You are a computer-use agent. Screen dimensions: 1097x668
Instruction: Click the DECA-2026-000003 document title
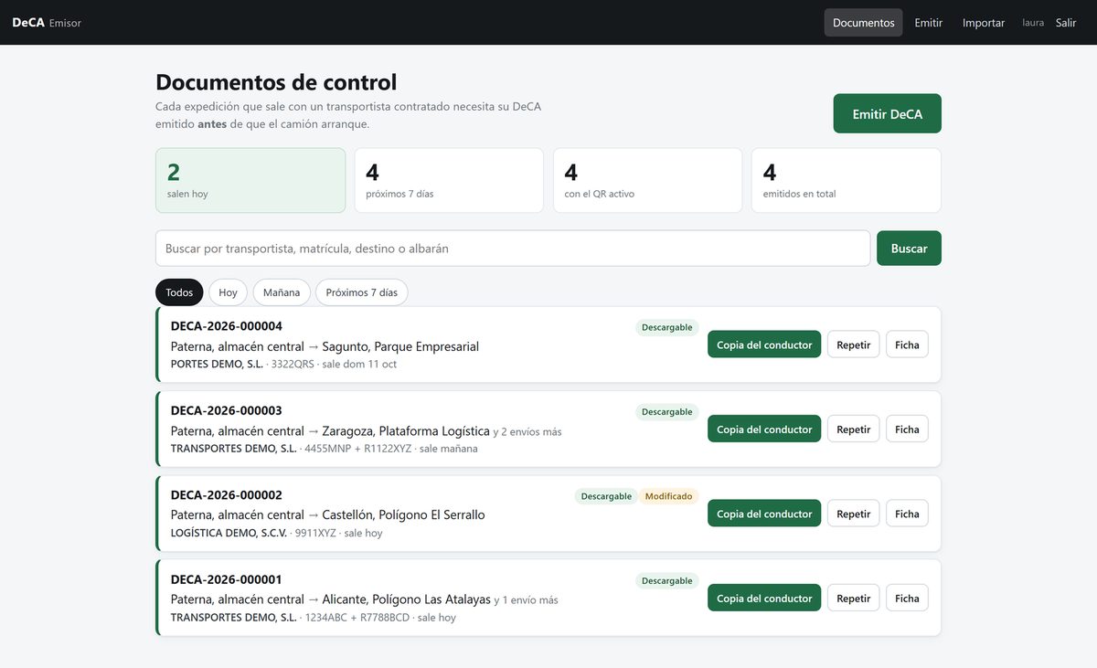(227, 410)
